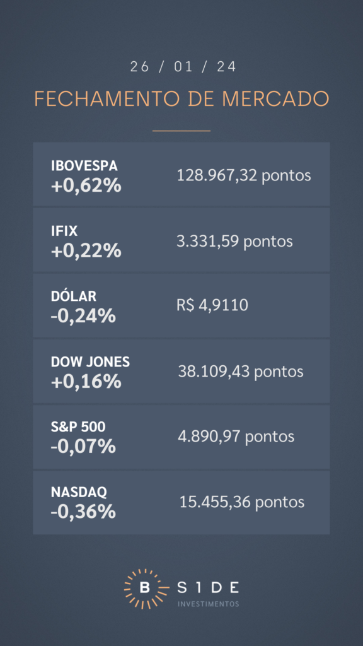Click the INVESTIMENTOS label under the logo
The image size is (363, 646).
[208, 604]
